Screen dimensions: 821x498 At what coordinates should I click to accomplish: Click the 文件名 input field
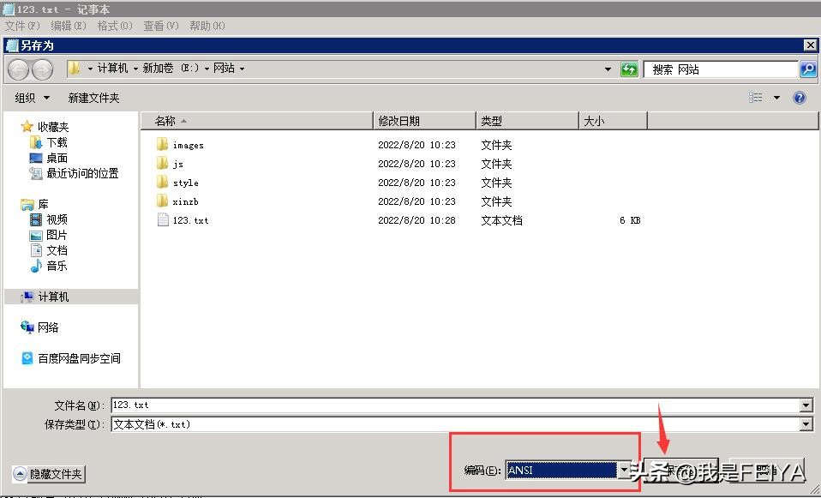point(456,405)
